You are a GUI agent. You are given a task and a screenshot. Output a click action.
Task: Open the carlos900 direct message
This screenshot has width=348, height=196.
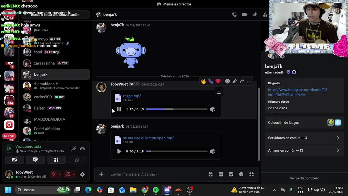click(55, 97)
